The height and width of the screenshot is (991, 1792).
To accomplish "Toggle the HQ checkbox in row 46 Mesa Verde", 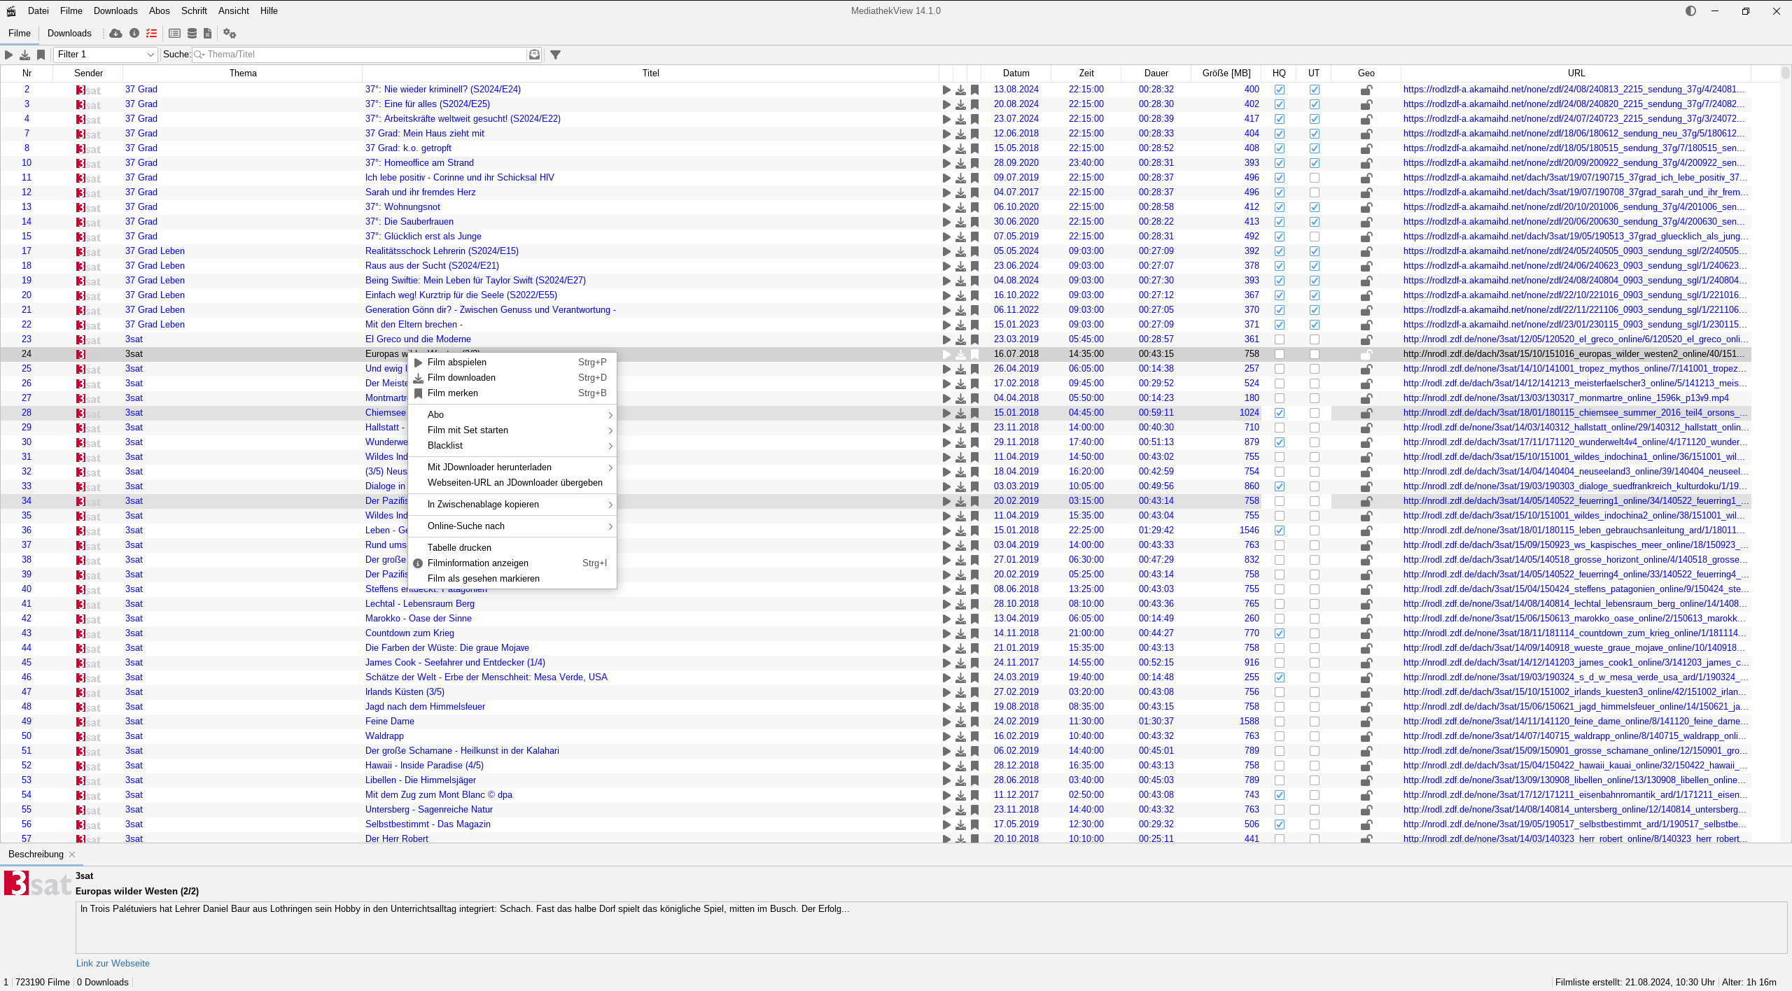I will pos(1280,677).
